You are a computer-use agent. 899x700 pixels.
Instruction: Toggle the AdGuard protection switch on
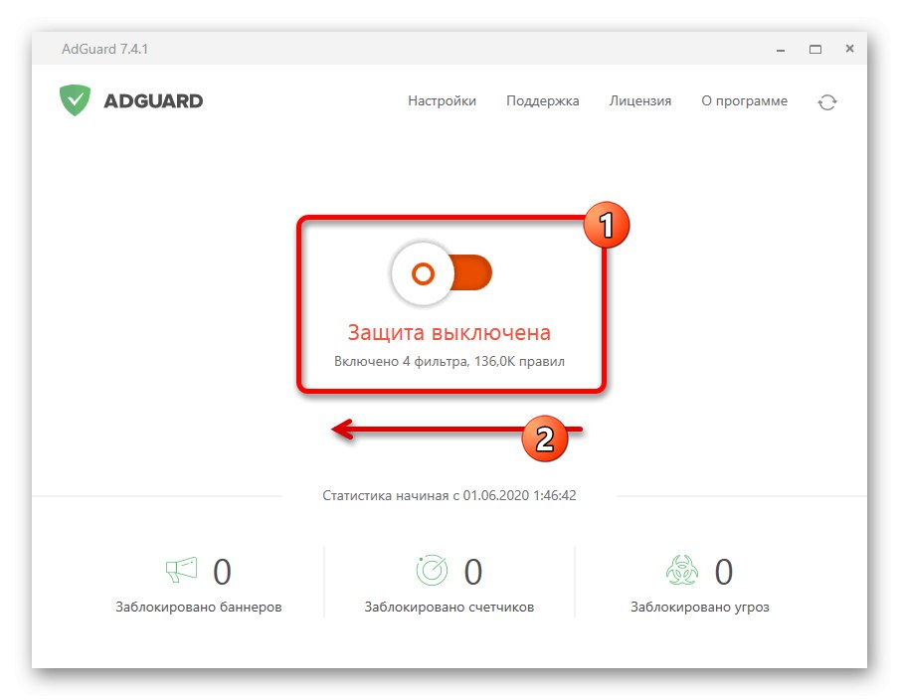coord(442,273)
